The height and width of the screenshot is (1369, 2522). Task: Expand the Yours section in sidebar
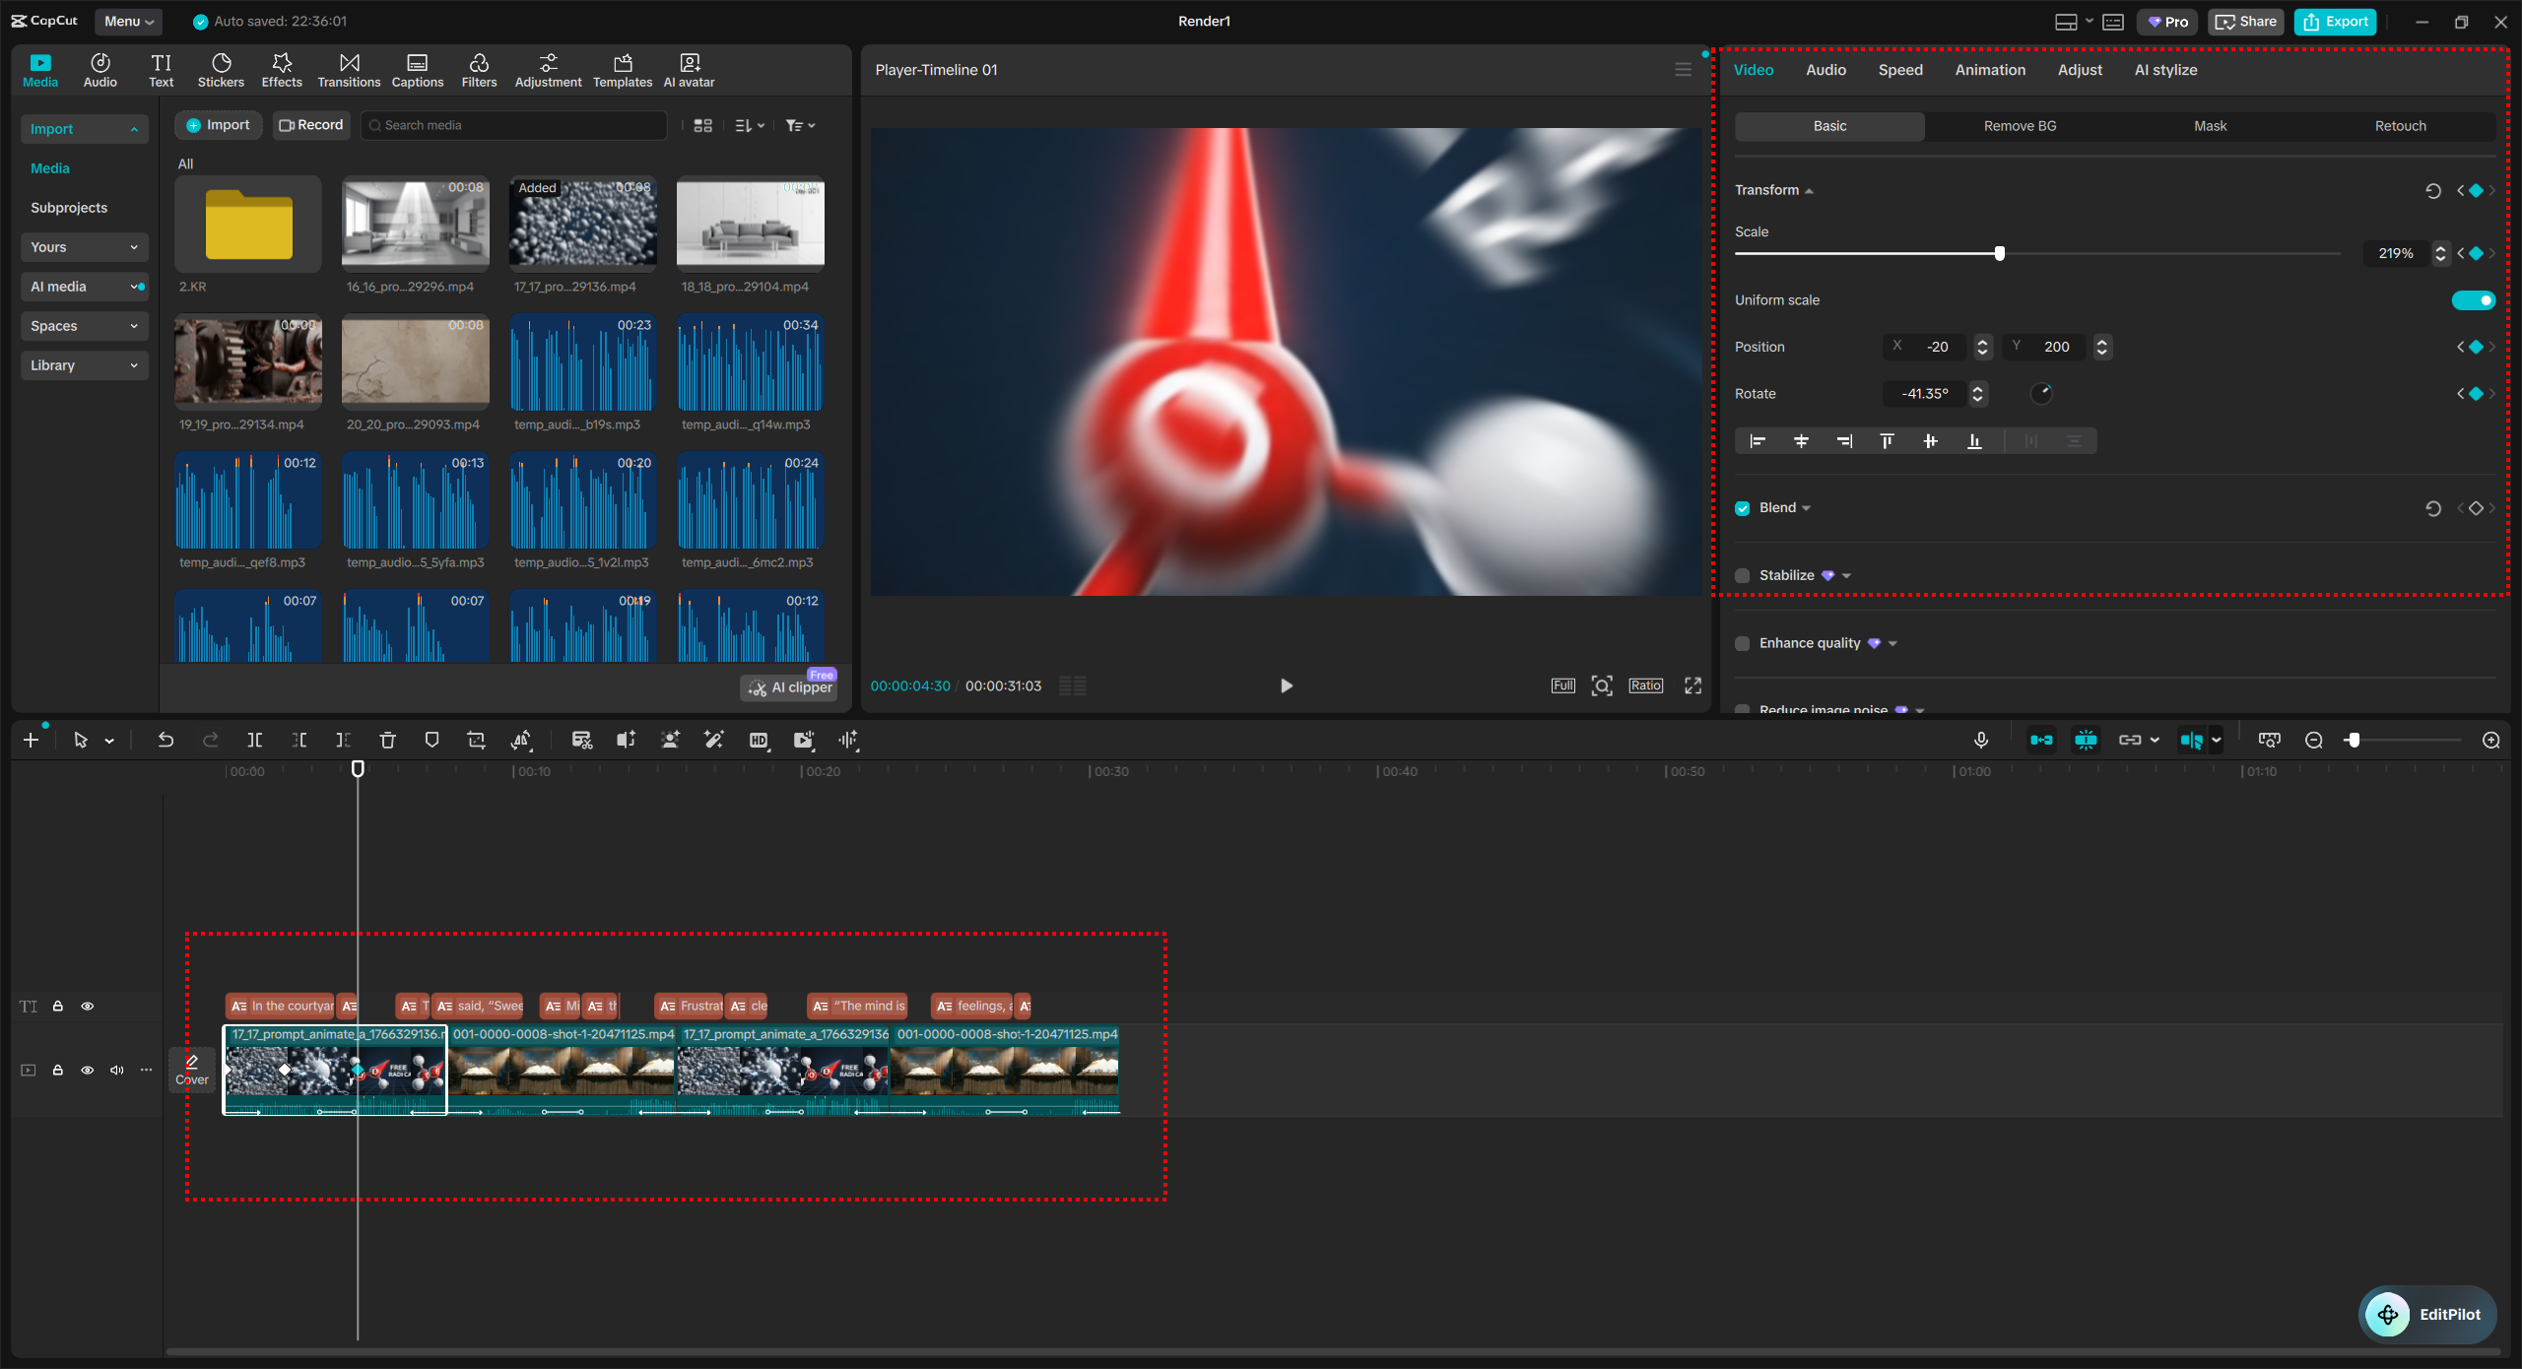(84, 247)
